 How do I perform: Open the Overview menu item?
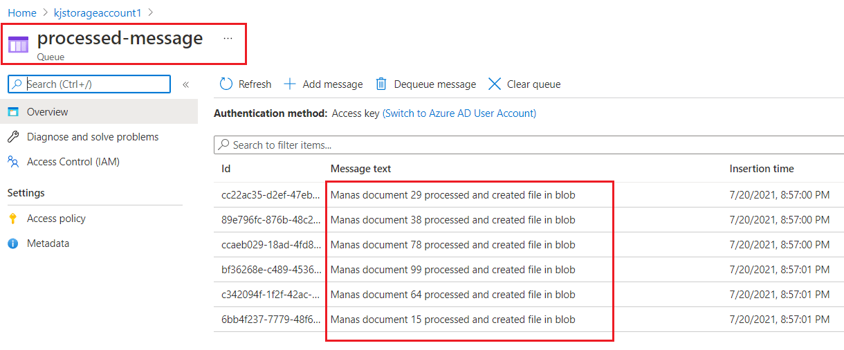coord(99,112)
